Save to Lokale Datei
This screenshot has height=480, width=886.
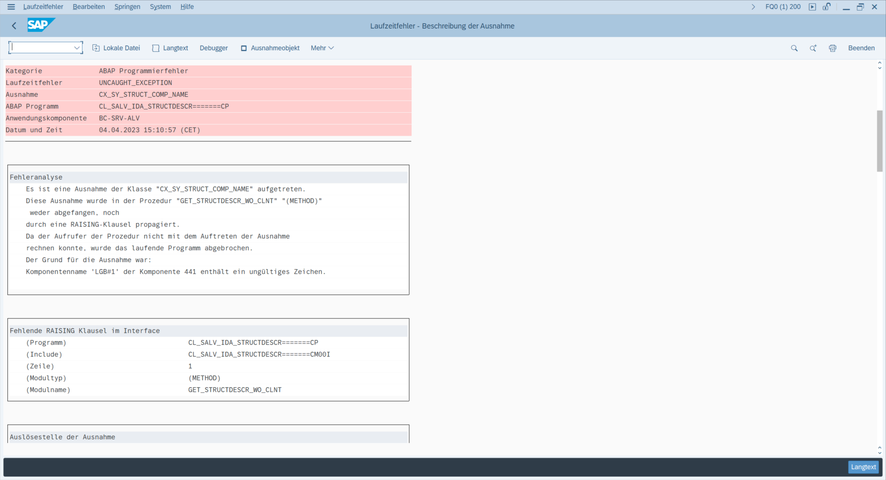tap(116, 48)
